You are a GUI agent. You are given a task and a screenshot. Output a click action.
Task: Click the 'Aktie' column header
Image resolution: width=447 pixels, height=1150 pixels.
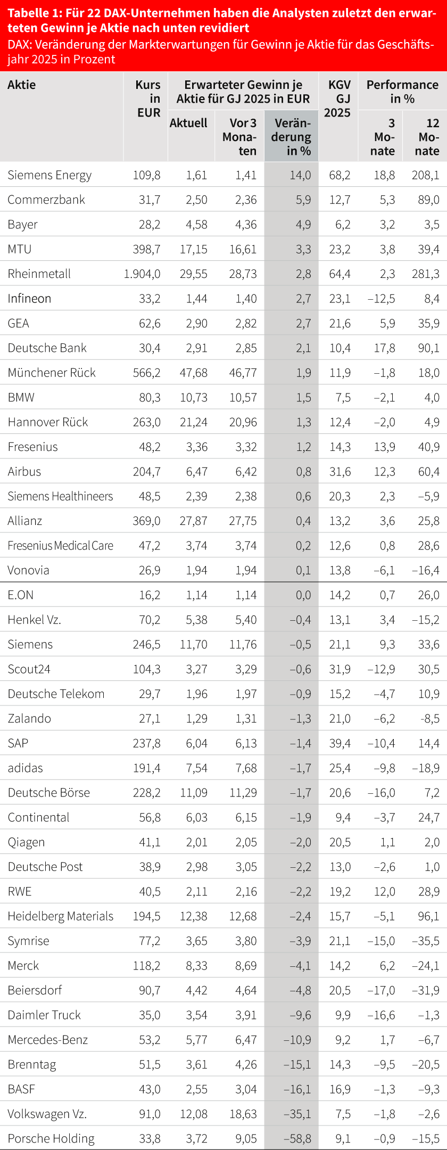point(22,85)
